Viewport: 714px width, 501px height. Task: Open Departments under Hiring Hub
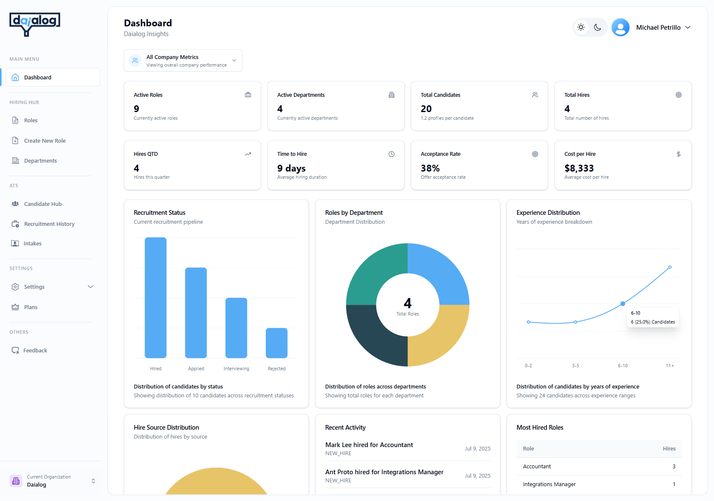tap(40, 160)
